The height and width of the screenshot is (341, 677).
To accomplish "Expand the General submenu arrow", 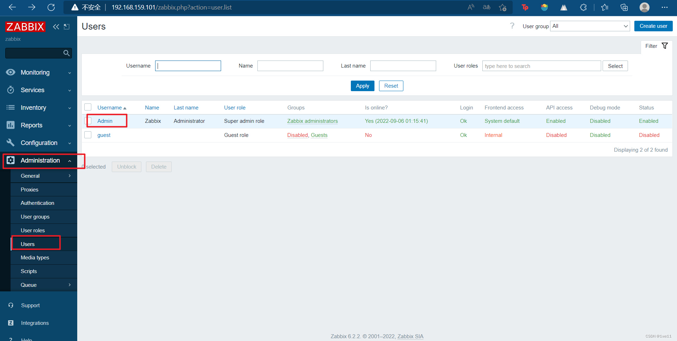I will (69, 176).
